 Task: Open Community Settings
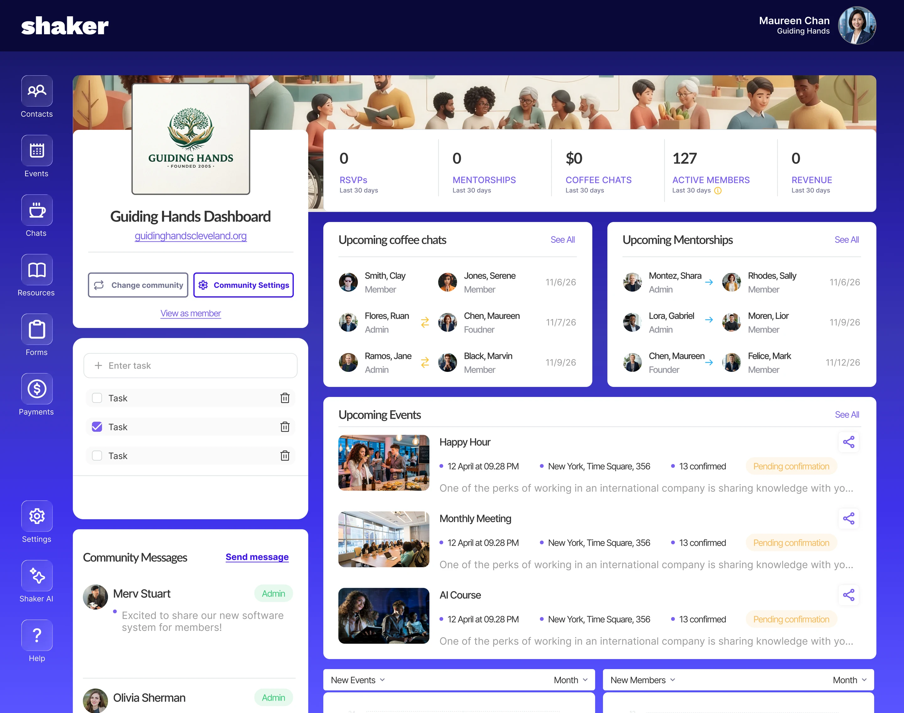[243, 285]
